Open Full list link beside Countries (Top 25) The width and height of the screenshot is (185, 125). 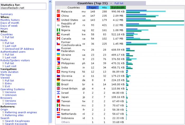(x=119, y=3)
